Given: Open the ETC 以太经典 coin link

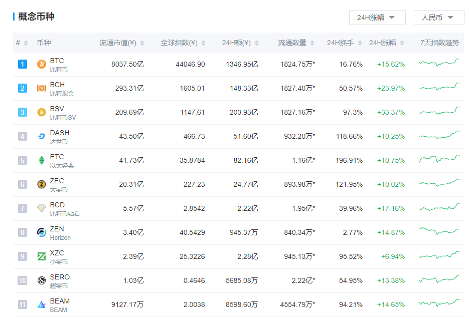Looking at the screenshot, I should point(62,161).
